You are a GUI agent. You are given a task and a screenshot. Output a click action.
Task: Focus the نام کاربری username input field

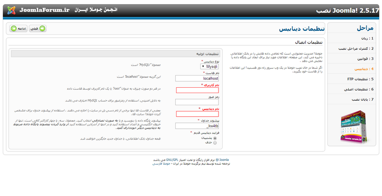(x=197, y=90)
